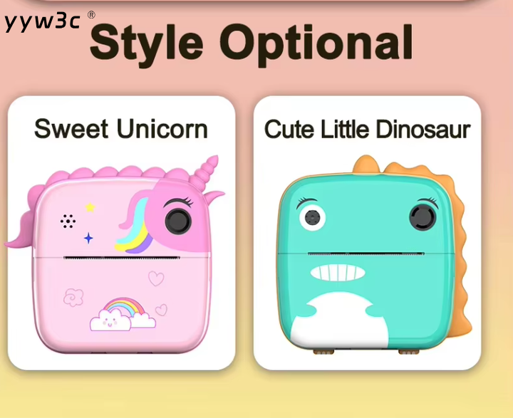
Task: Click the dinosaur's white left eye
Action: (x=313, y=217)
